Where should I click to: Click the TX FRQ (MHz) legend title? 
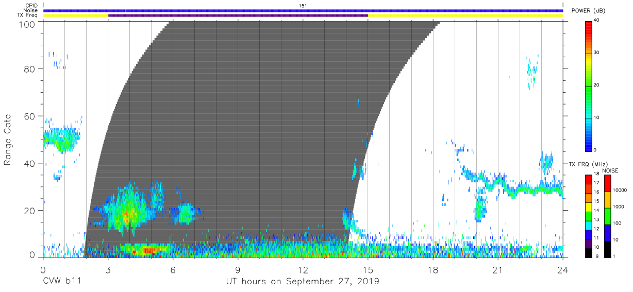coord(588,164)
